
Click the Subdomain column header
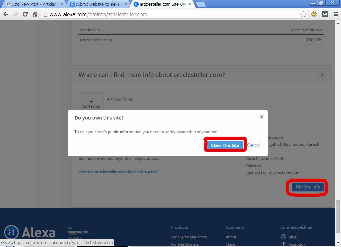[x=90, y=30]
